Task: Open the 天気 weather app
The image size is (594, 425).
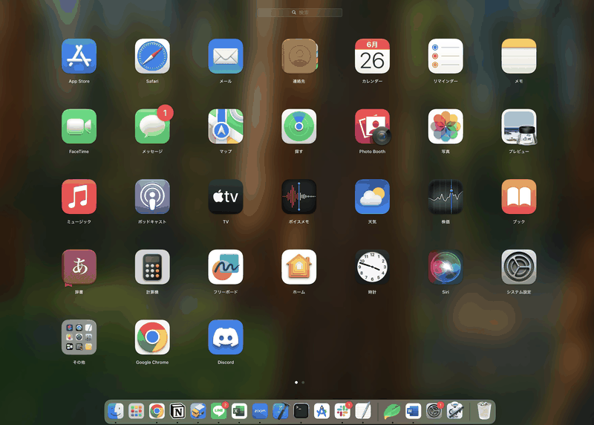Action: point(372,196)
